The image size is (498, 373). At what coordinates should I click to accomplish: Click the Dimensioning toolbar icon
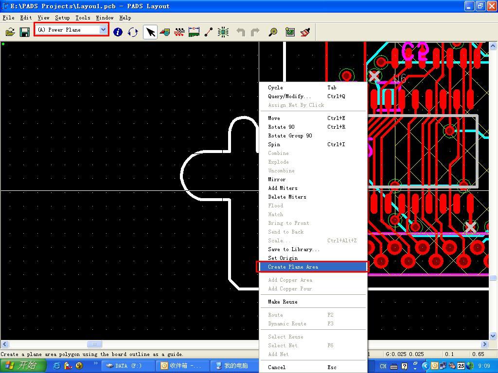point(194,32)
